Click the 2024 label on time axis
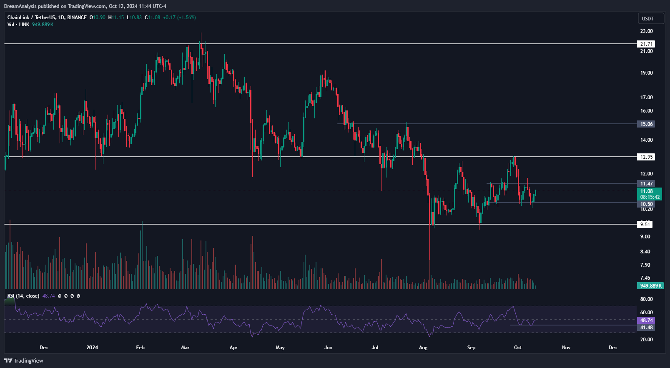The image size is (670, 368). pyautogui.click(x=92, y=348)
